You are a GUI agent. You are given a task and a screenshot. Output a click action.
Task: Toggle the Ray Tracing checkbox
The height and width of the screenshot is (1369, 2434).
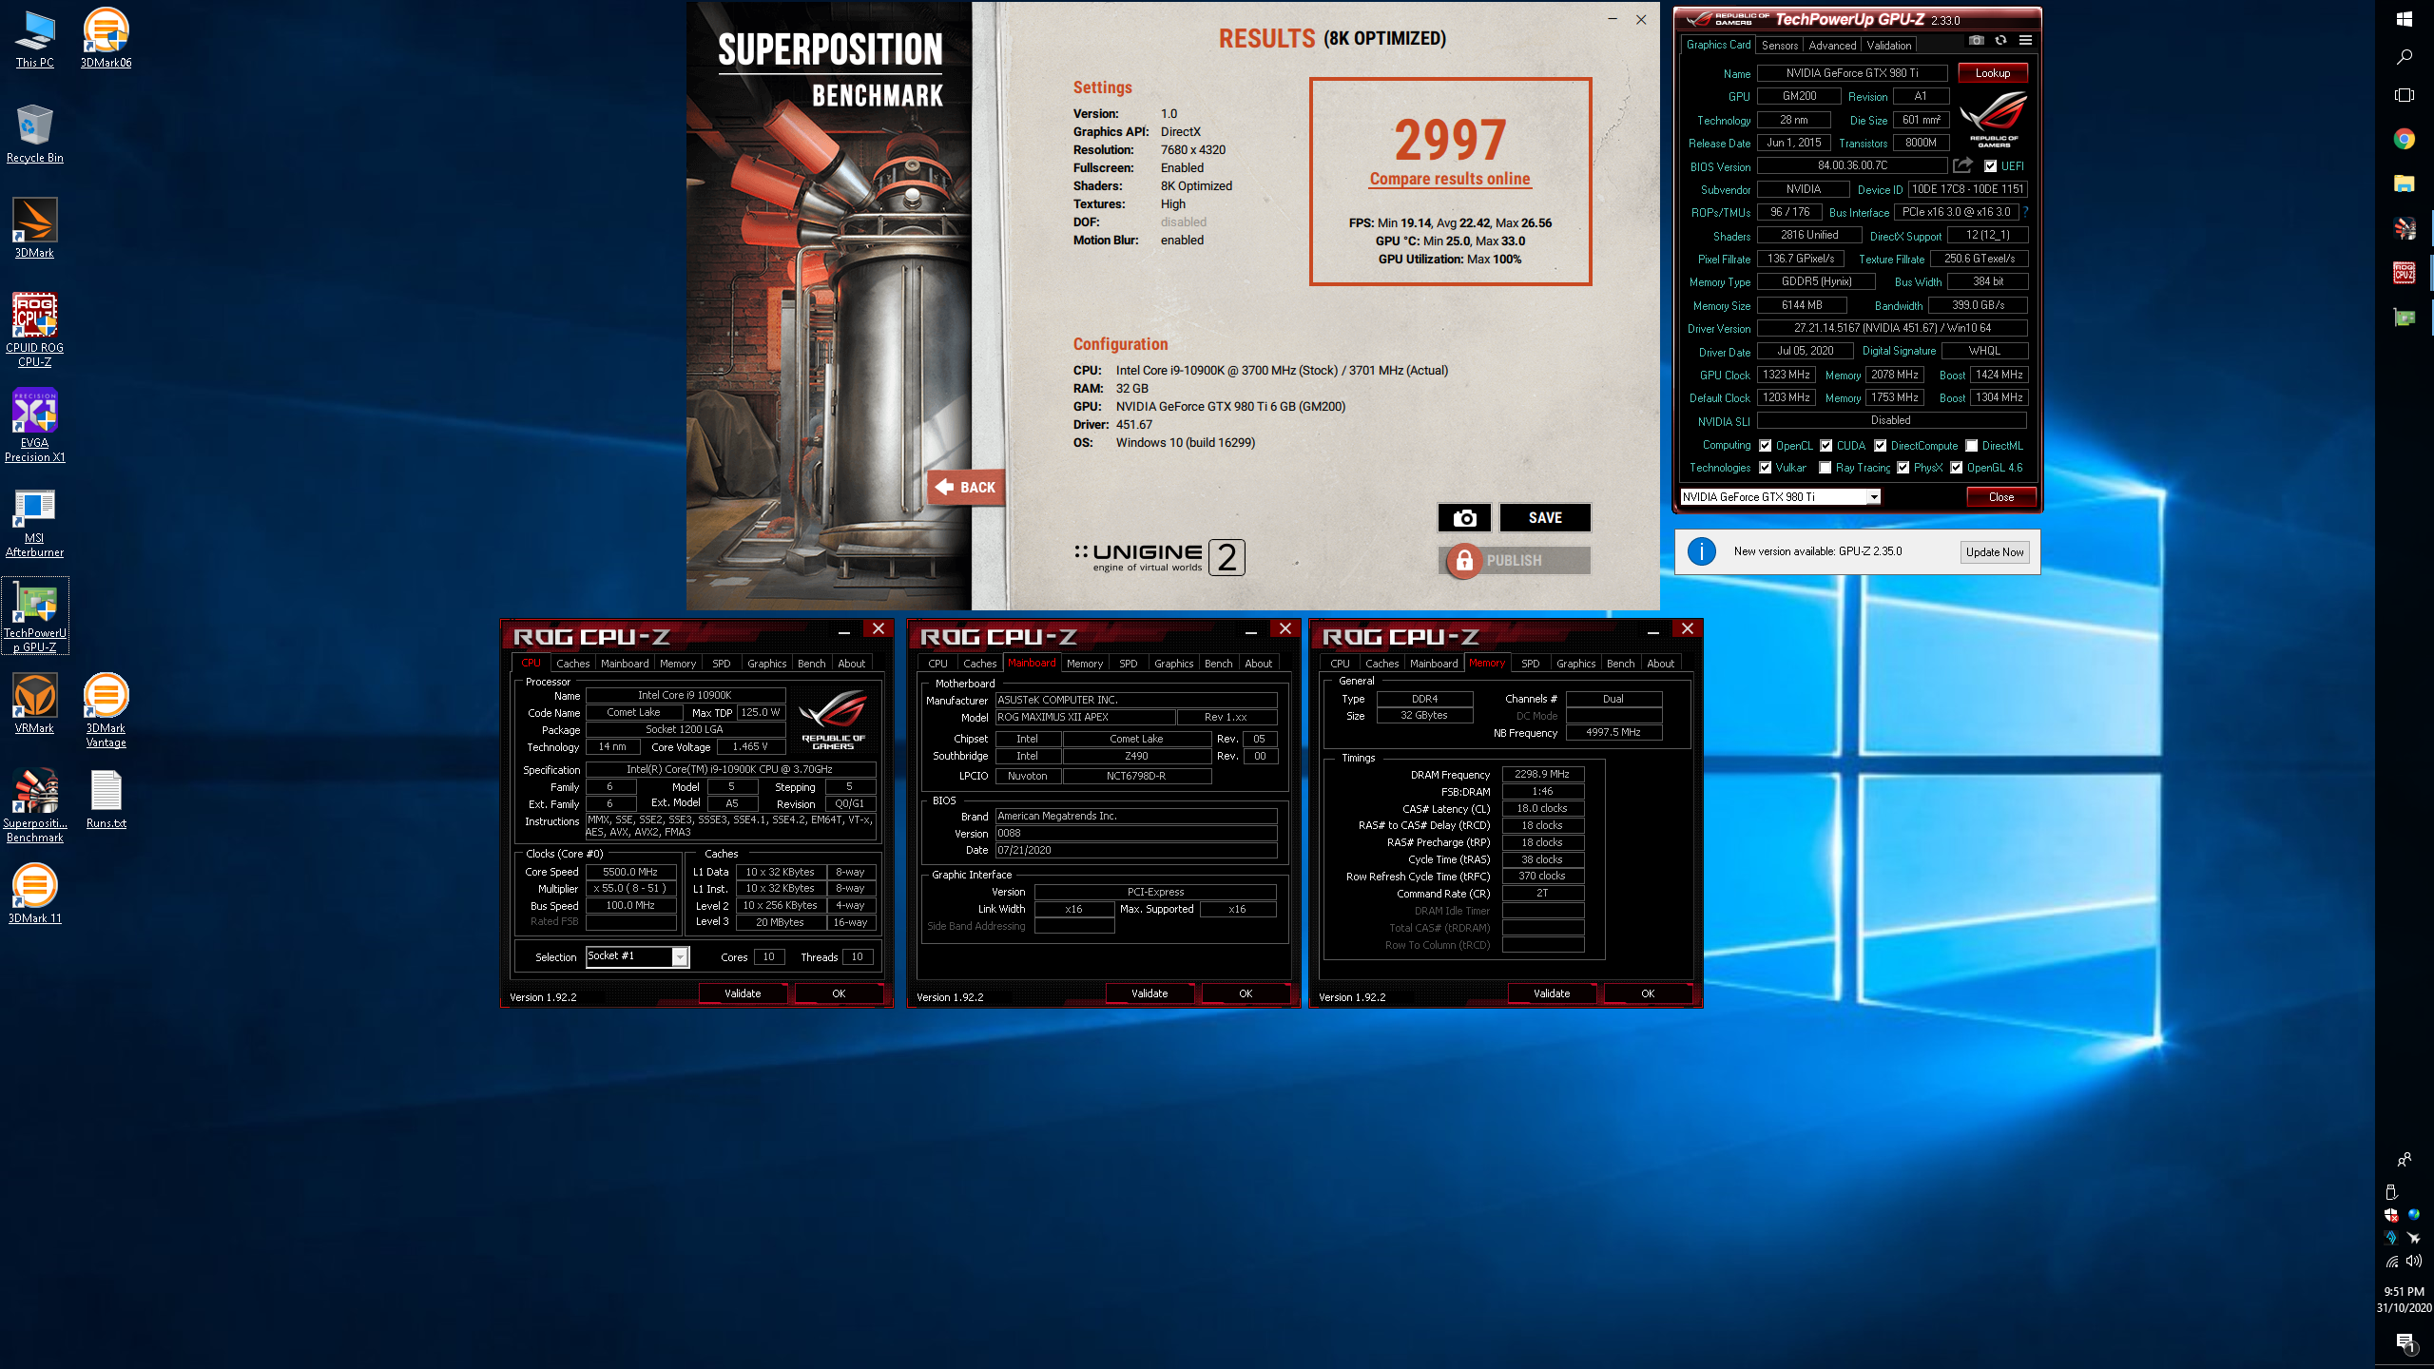1825,468
